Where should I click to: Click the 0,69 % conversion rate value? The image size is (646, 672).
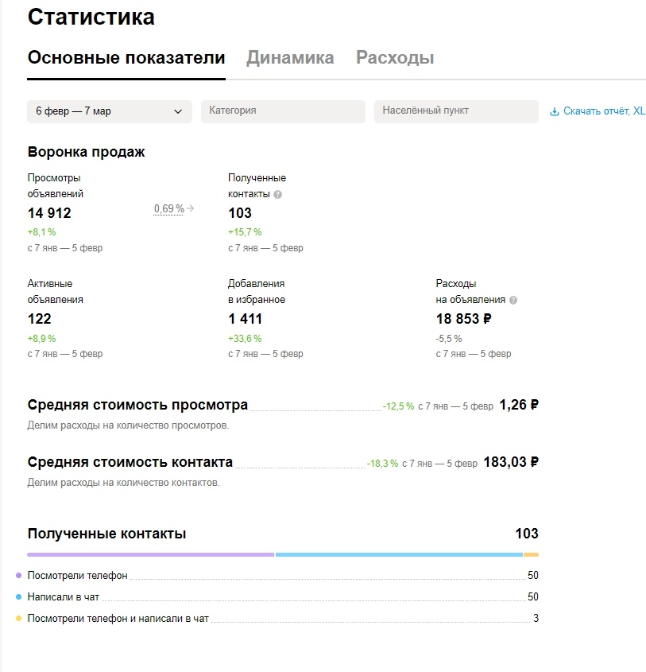point(168,208)
